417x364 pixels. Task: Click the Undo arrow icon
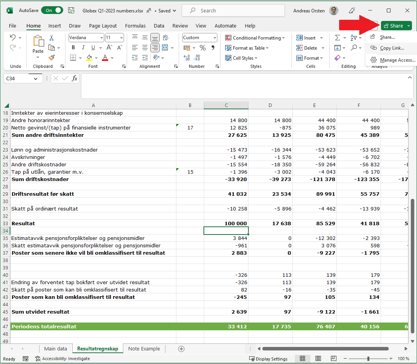[12, 38]
